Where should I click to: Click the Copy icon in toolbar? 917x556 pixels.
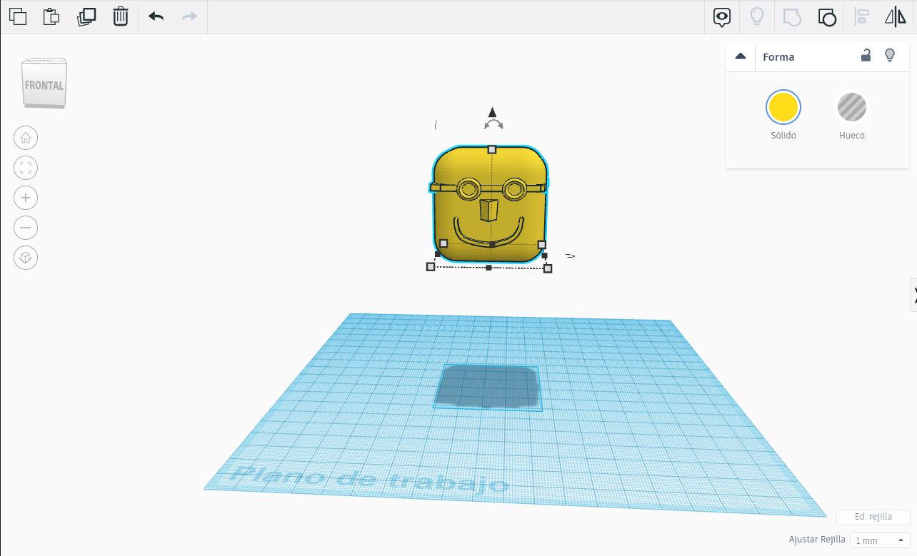pyautogui.click(x=18, y=16)
